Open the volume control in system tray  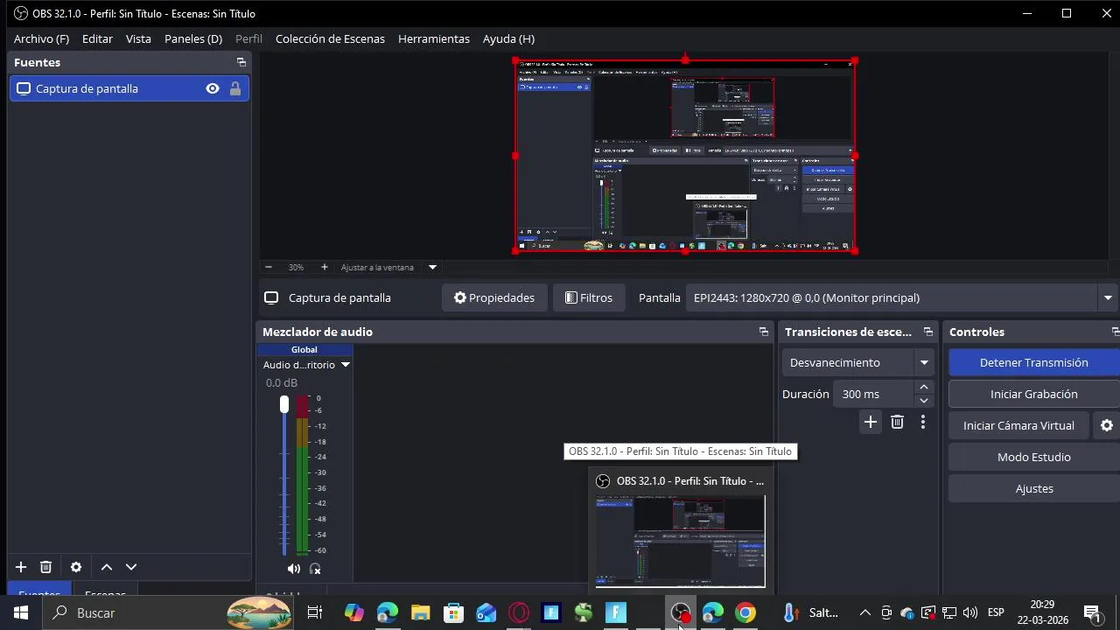[970, 612]
